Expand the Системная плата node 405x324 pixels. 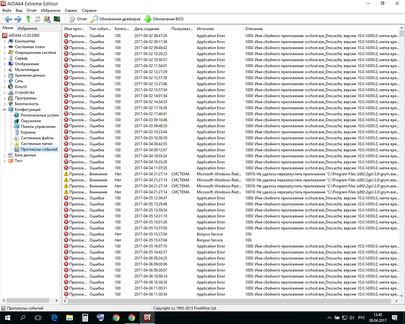(x=4, y=47)
